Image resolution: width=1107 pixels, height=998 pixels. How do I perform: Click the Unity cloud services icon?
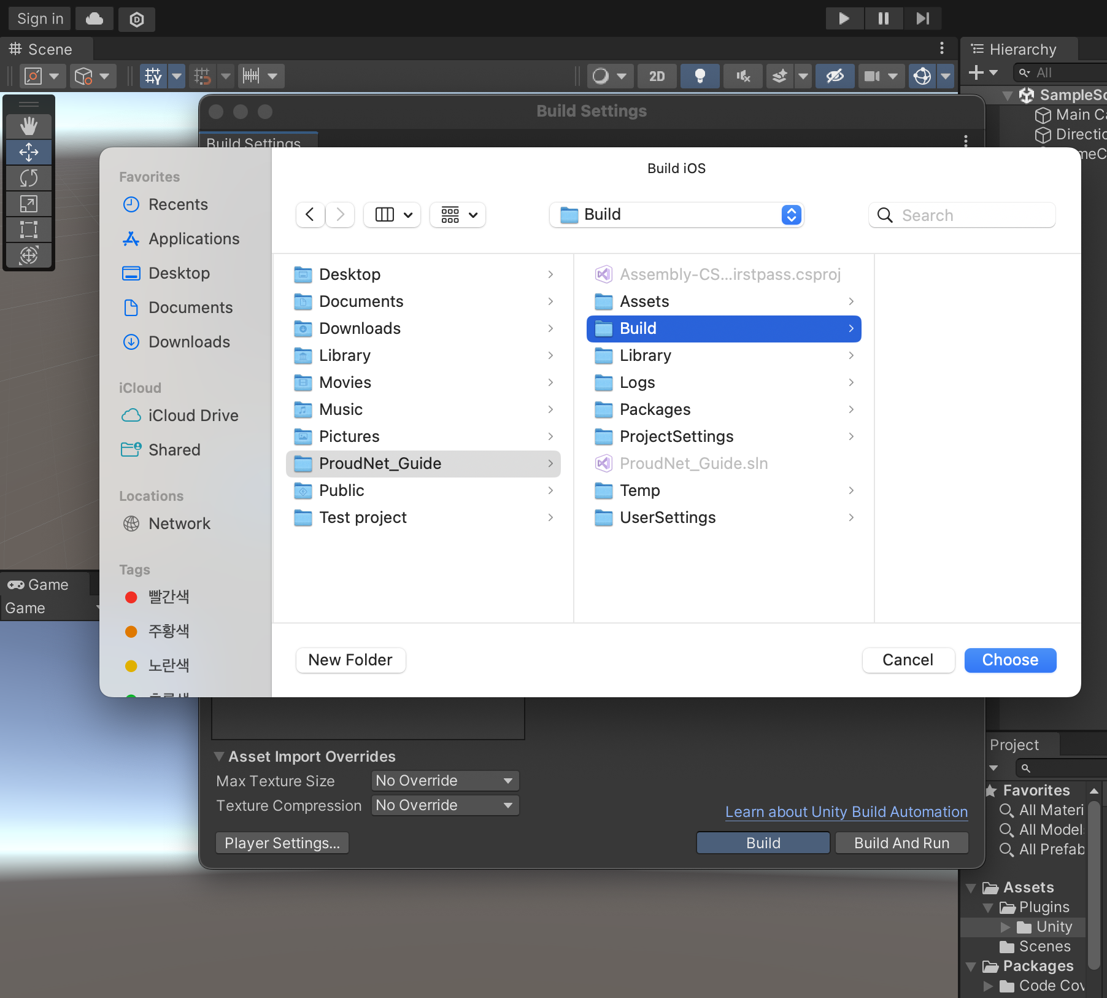click(94, 19)
